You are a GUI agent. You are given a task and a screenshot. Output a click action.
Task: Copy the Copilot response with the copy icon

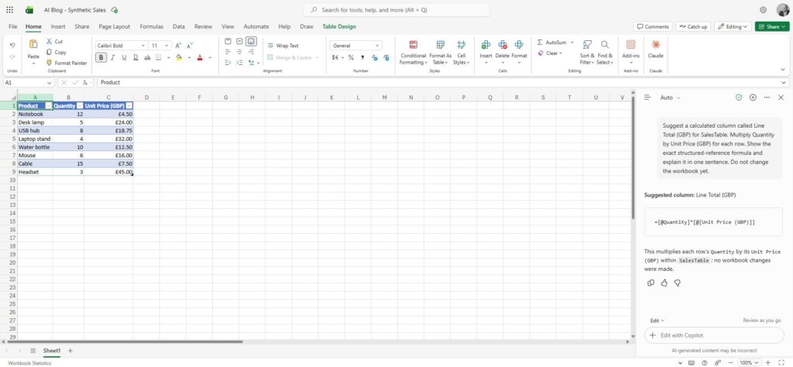pyautogui.click(x=651, y=283)
